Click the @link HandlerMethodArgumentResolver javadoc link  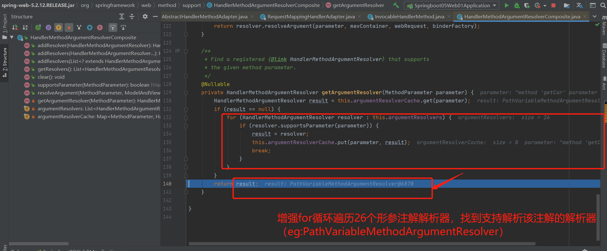326,59
